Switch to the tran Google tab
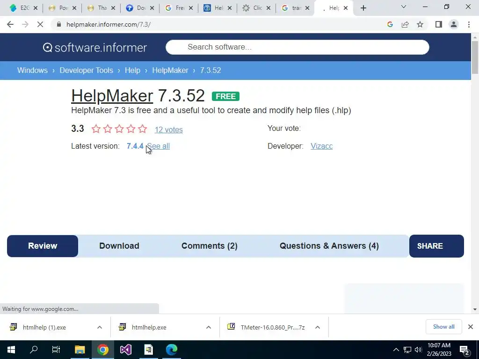Viewport: 479px width, 359px height. (292, 8)
